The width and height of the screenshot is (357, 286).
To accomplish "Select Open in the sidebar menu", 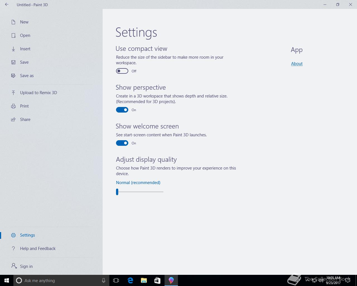I will [x=25, y=35].
